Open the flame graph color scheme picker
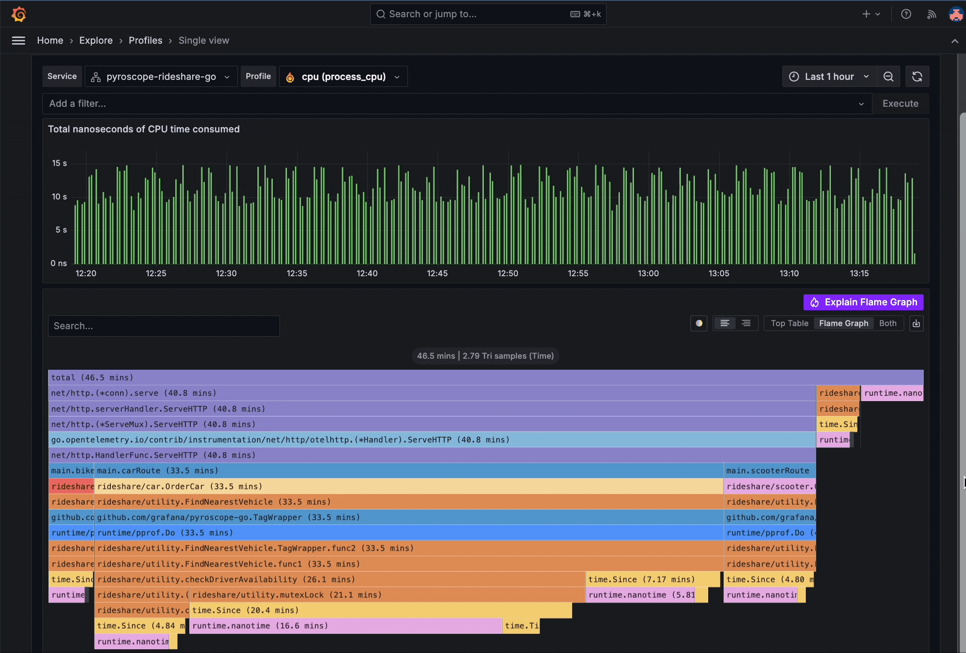 (x=699, y=323)
